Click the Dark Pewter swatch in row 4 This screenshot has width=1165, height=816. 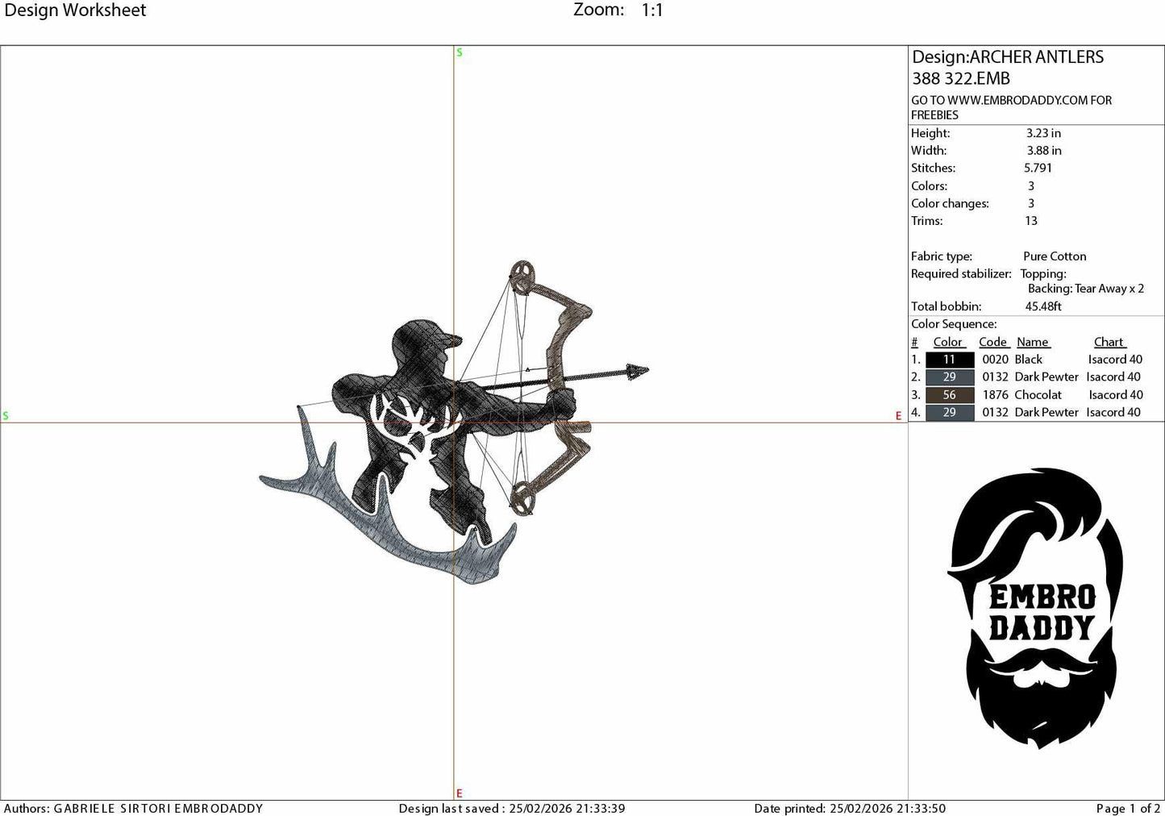click(x=950, y=413)
